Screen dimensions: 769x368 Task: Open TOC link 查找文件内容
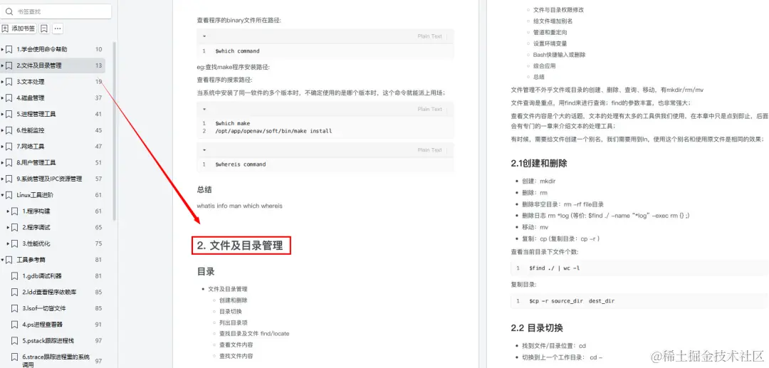tap(236, 356)
